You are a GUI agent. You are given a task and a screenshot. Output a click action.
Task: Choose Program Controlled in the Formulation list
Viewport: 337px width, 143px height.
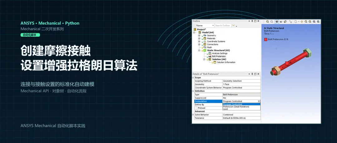(x=241, y=104)
